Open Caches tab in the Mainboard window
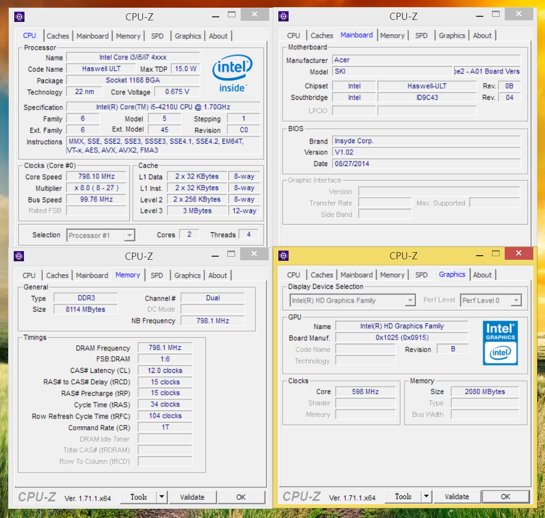 point(322,36)
